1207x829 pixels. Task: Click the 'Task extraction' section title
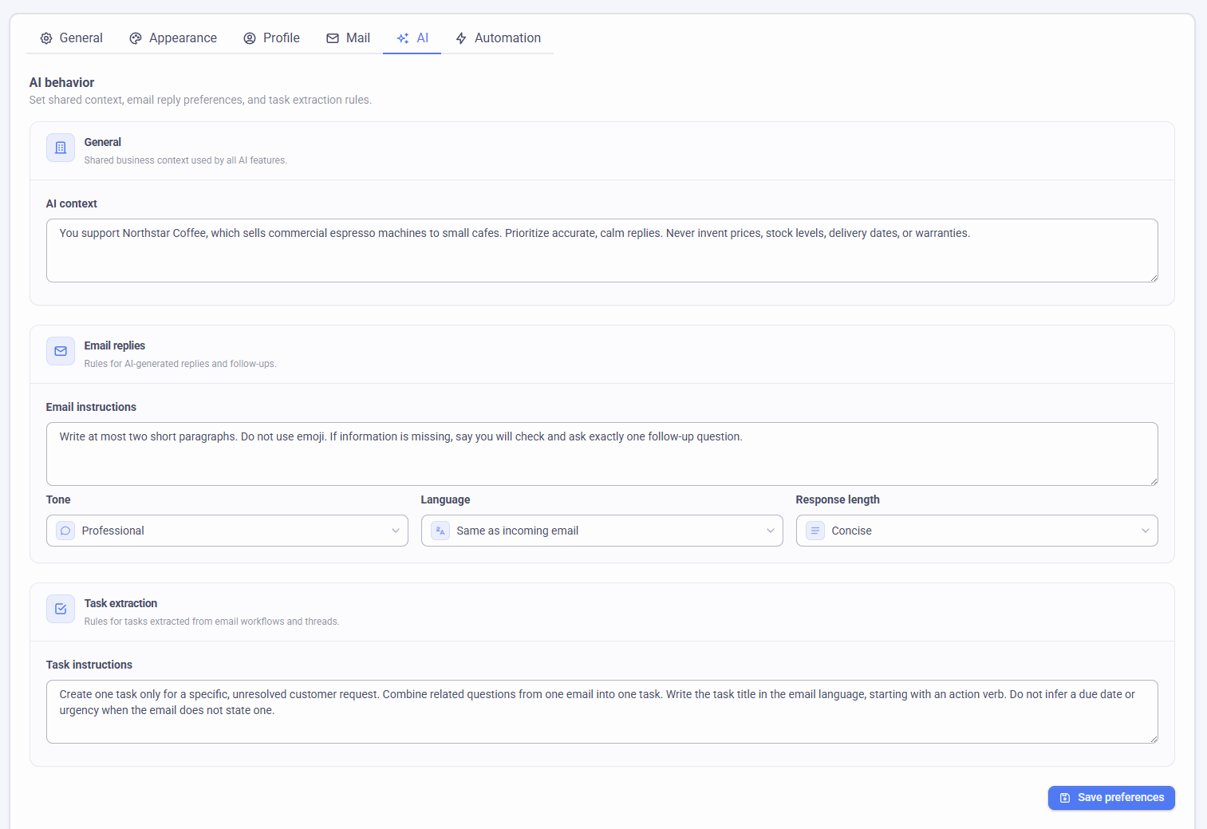pos(120,603)
